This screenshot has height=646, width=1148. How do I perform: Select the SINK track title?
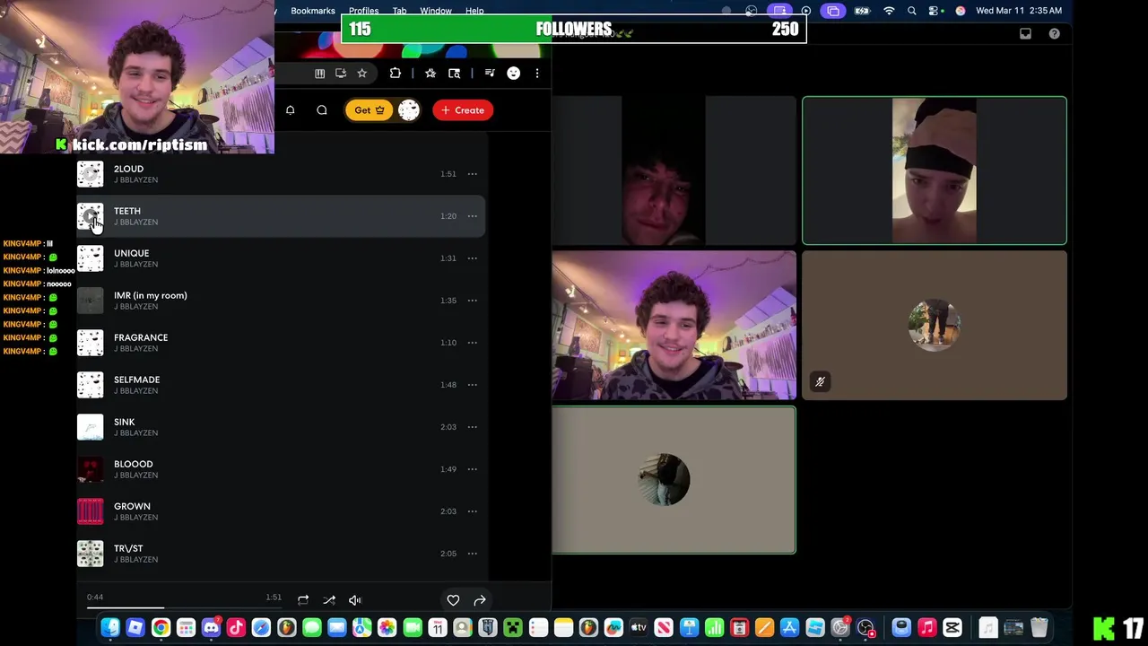(124, 422)
